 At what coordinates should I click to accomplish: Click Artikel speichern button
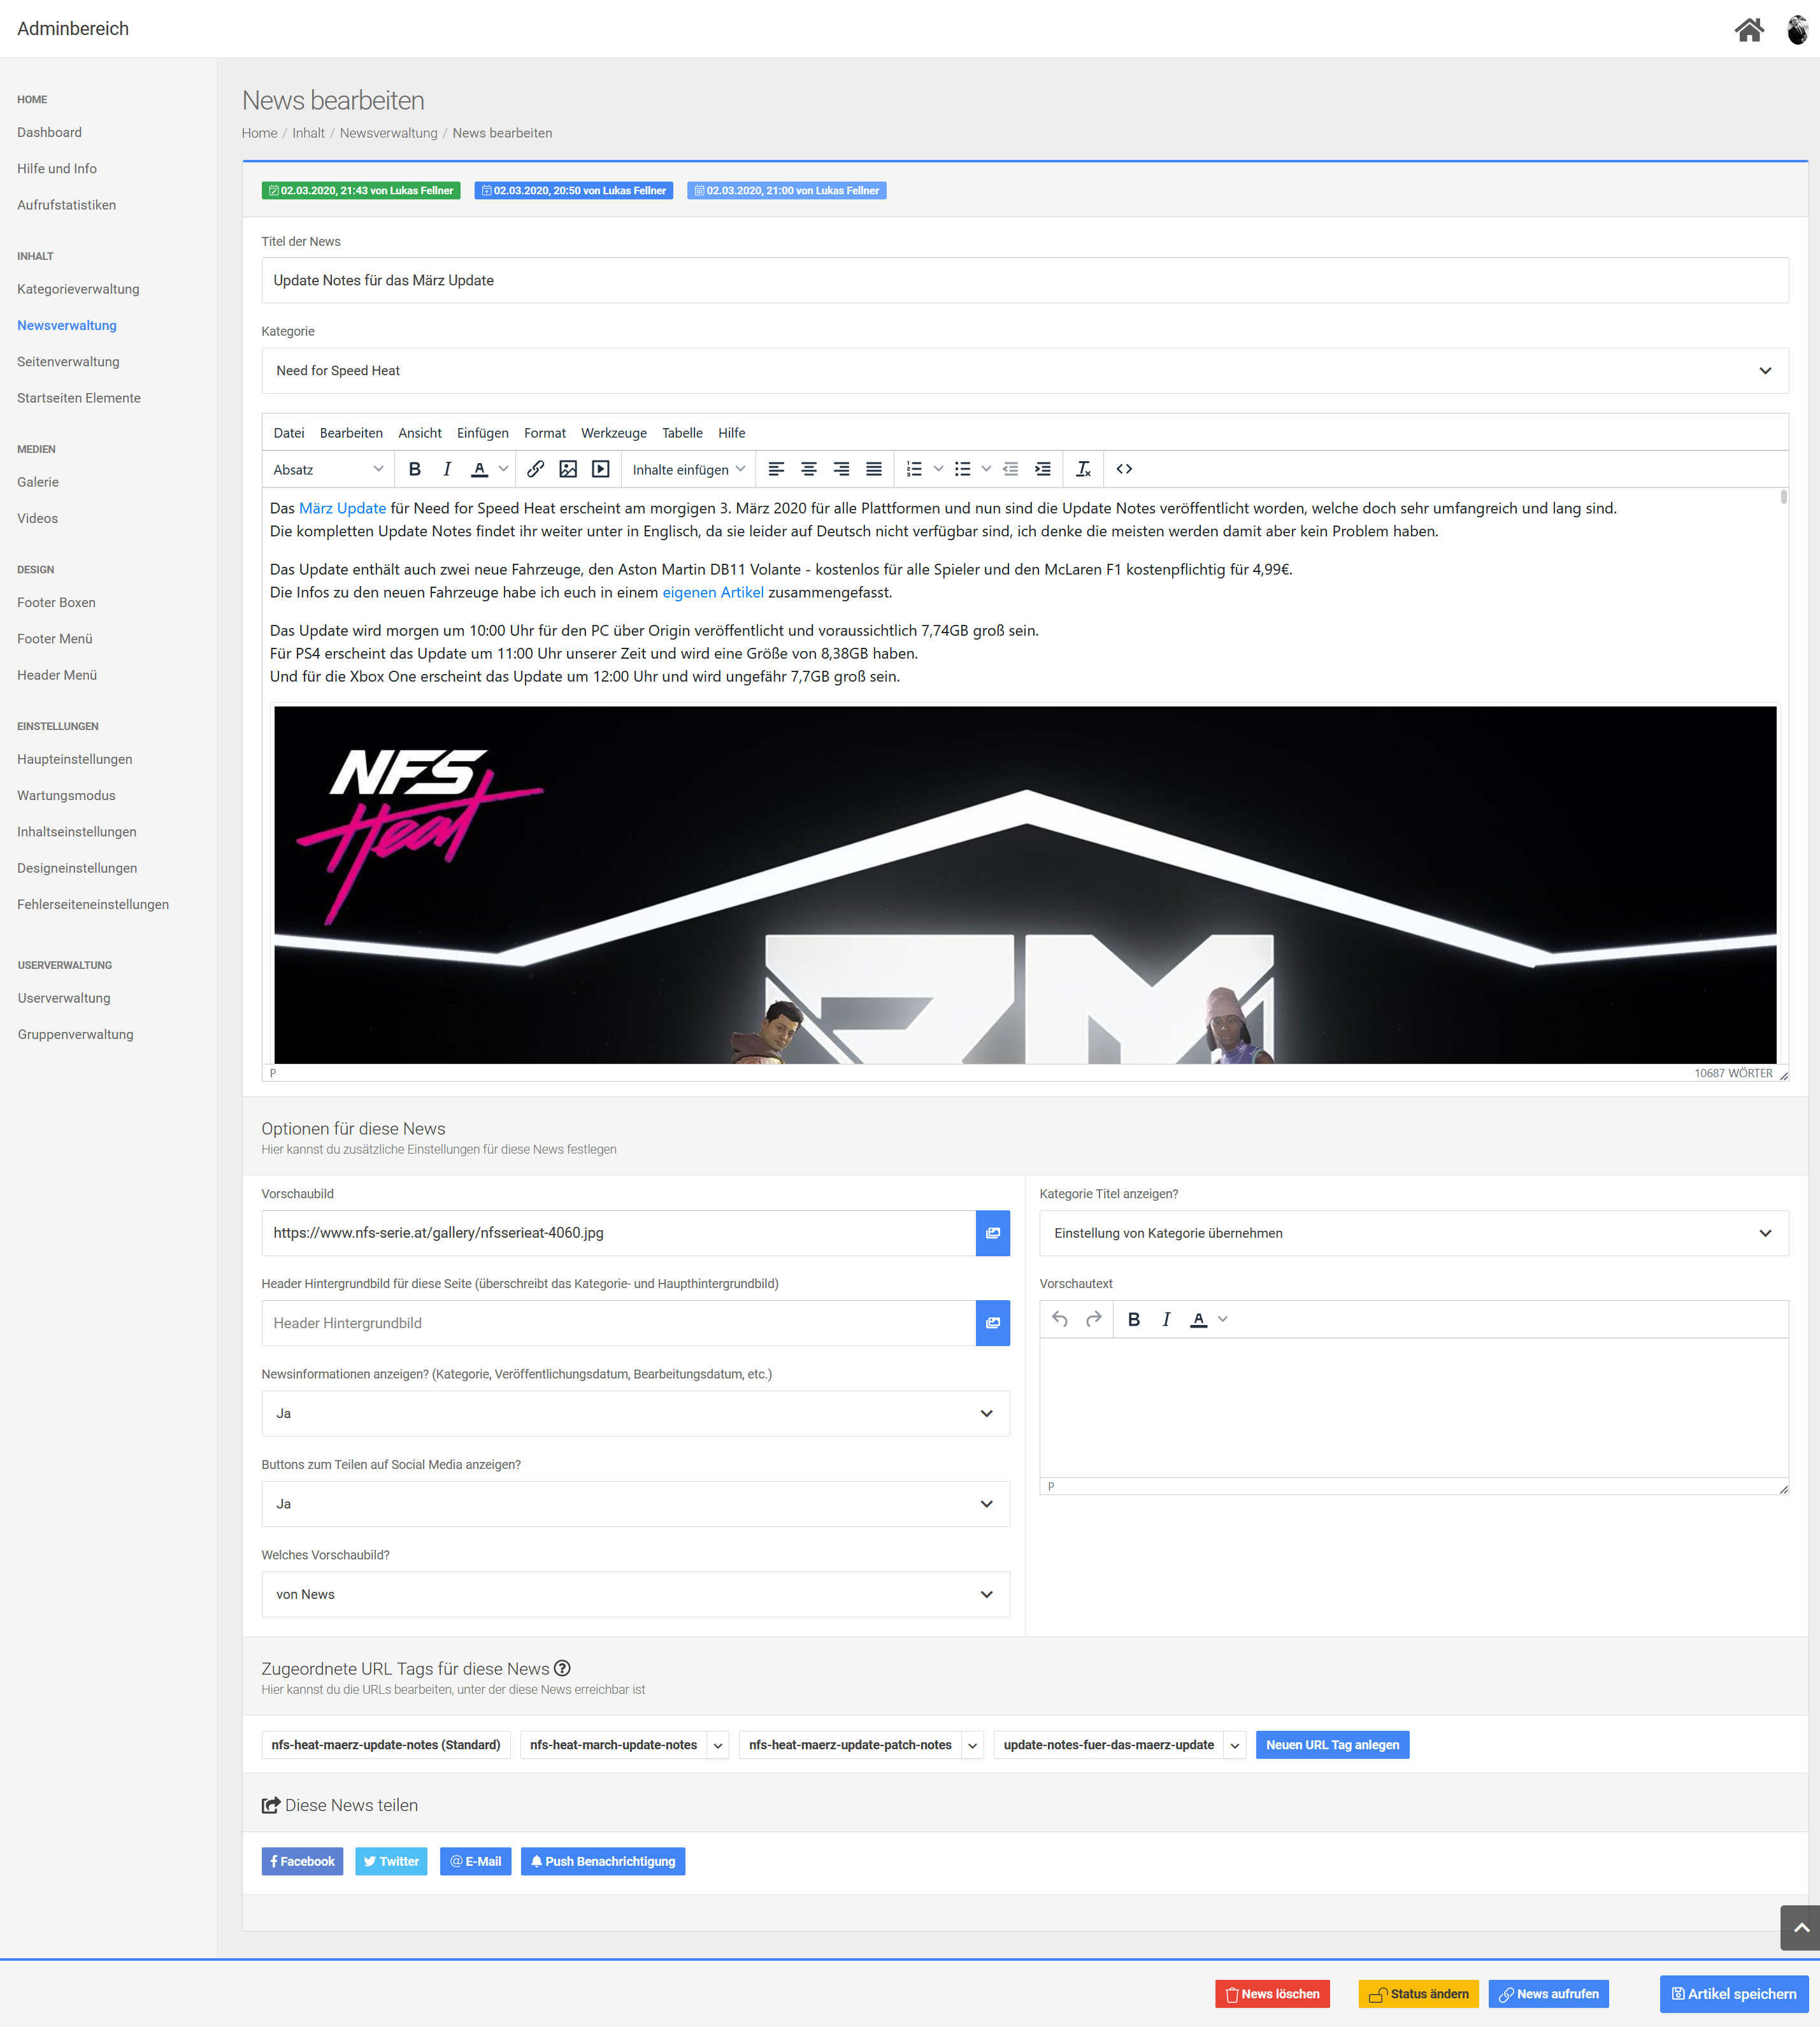click(1734, 1994)
